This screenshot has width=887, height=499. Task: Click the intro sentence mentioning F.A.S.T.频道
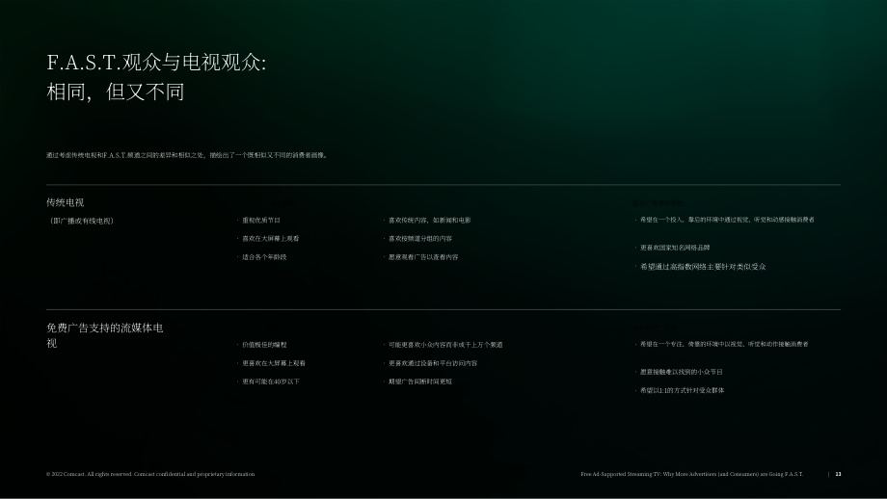187,155
